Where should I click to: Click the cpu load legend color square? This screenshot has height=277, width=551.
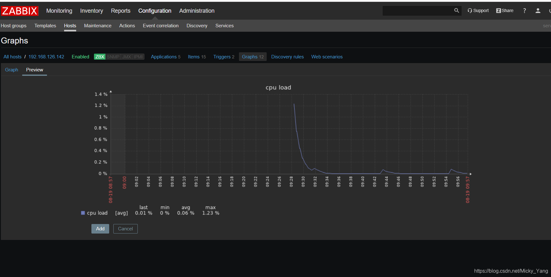83,213
